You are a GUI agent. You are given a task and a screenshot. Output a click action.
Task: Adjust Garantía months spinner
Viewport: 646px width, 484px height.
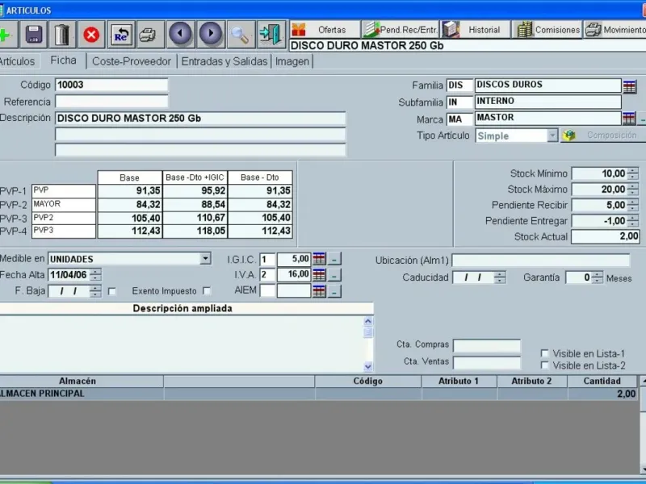tap(597, 277)
